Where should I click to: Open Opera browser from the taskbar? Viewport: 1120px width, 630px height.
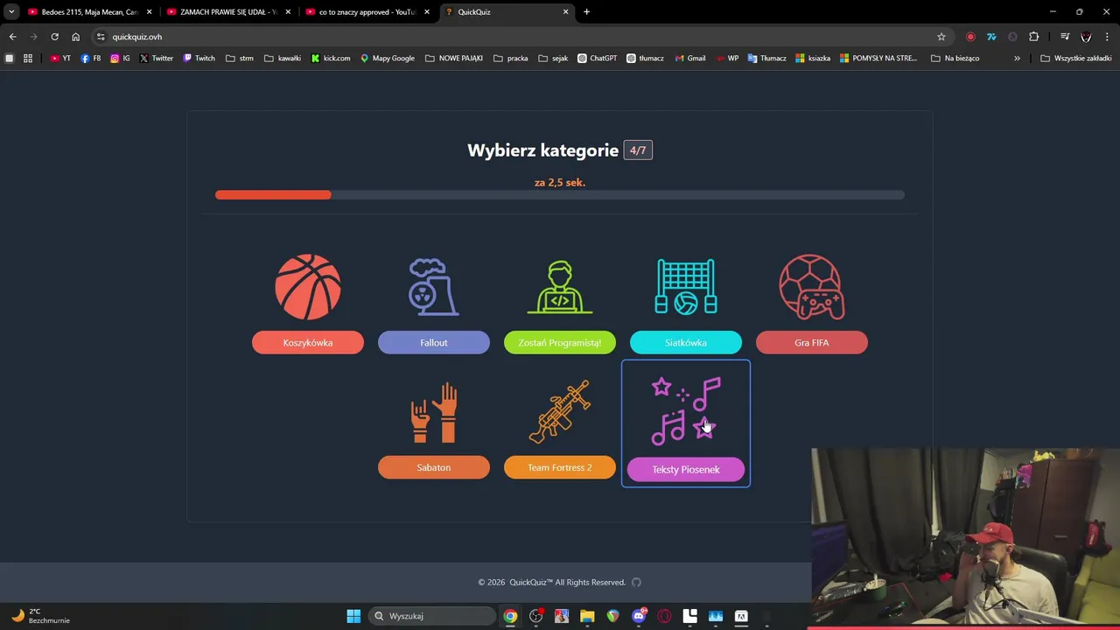tap(664, 616)
